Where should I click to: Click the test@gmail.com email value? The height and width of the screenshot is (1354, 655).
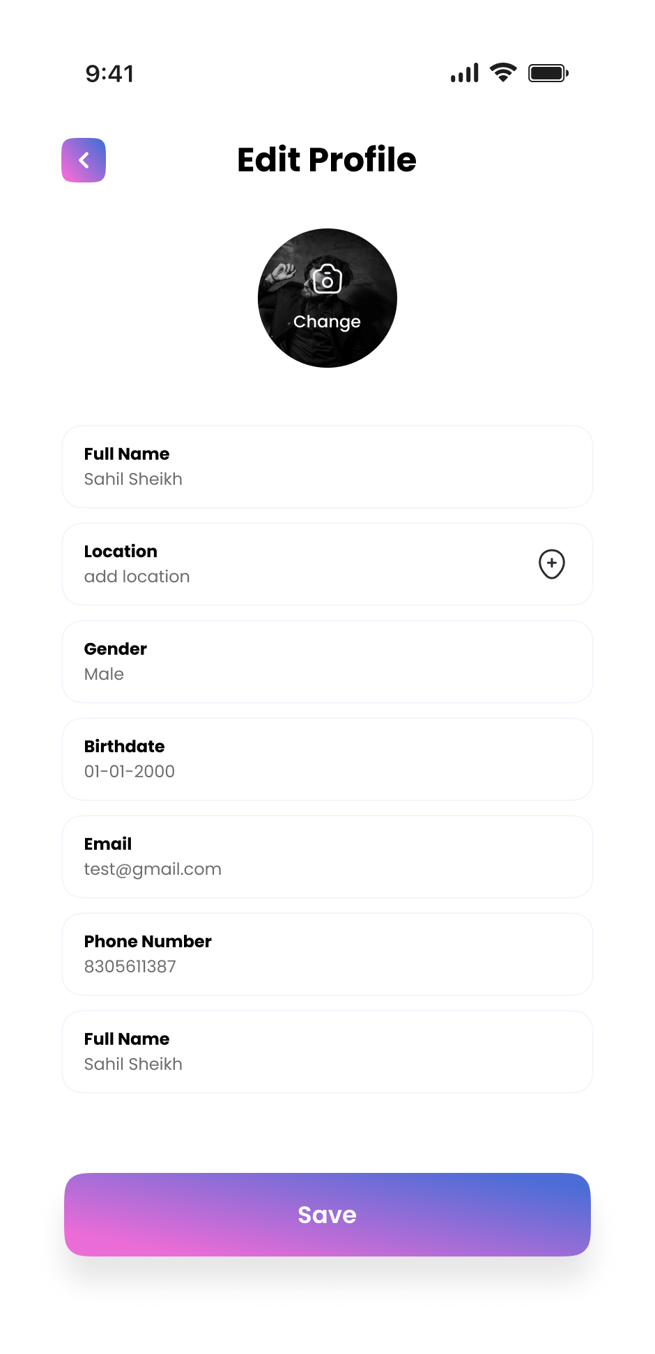153,869
